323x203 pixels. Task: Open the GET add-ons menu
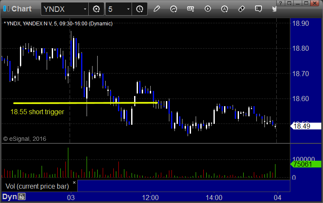tap(191, 9)
